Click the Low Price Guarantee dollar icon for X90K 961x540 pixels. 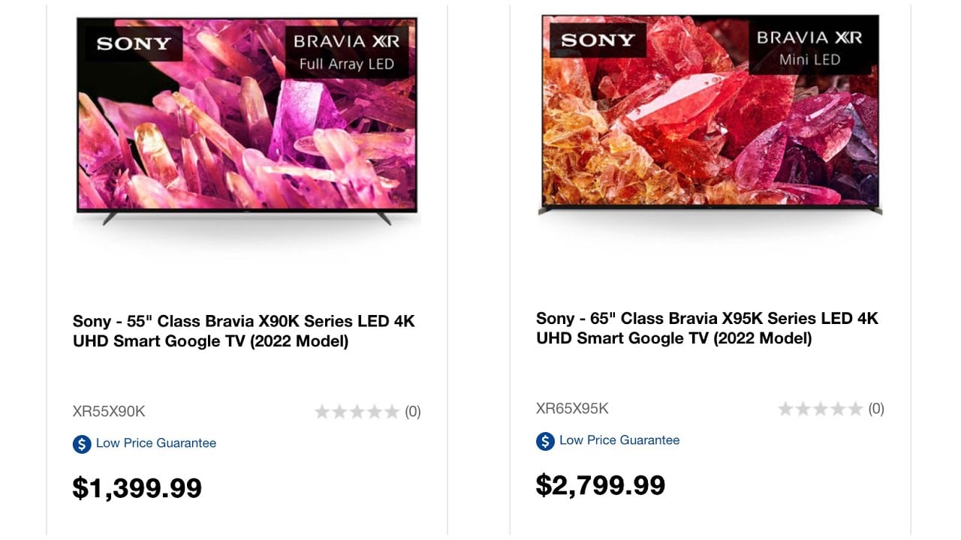coord(82,443)
